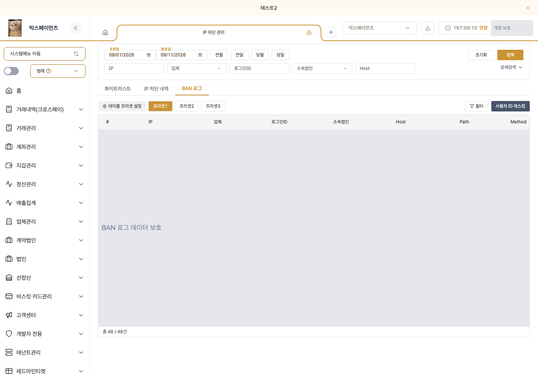The height and width of the screenshot is (374, 538).
Task: Expand the 상세검색 advanced search
Action: point(511,67)
